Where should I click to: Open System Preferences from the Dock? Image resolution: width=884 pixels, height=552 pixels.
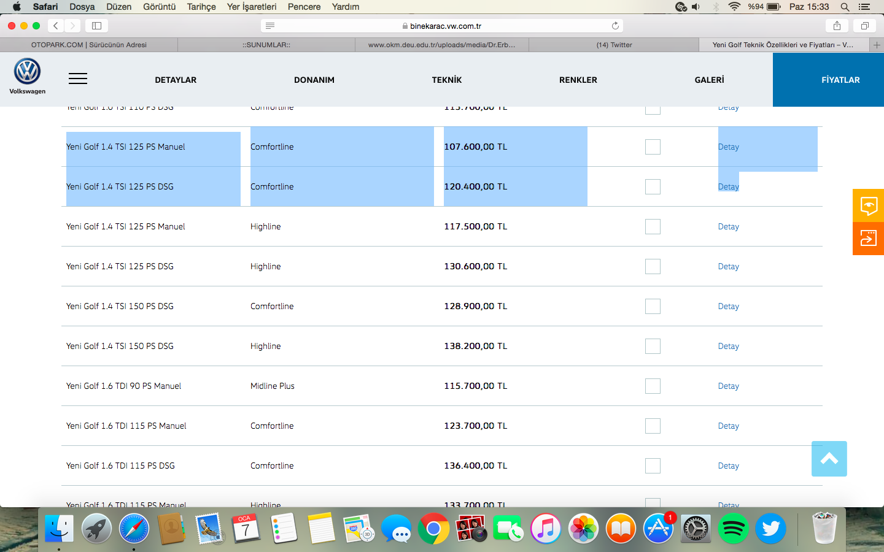coord(696,529)
